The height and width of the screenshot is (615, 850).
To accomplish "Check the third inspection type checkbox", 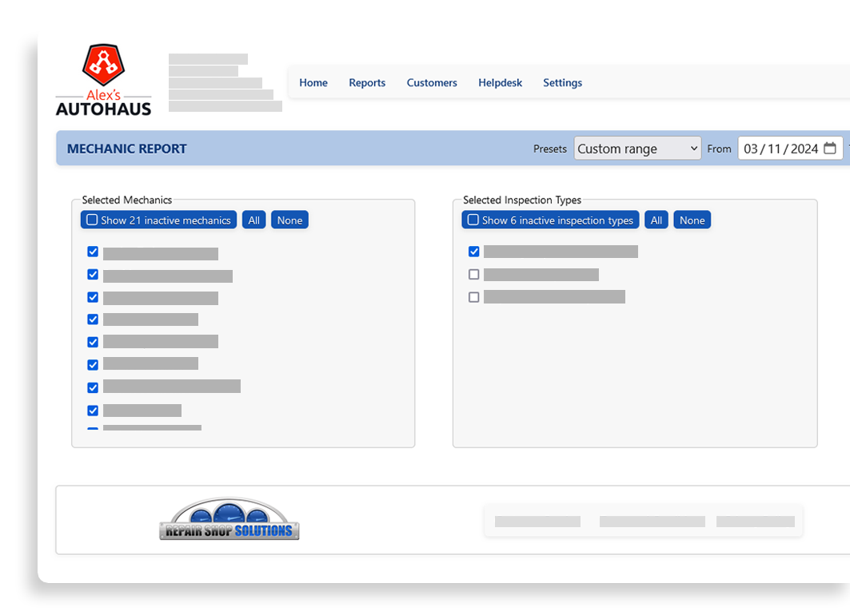I will tap(473, 296).
